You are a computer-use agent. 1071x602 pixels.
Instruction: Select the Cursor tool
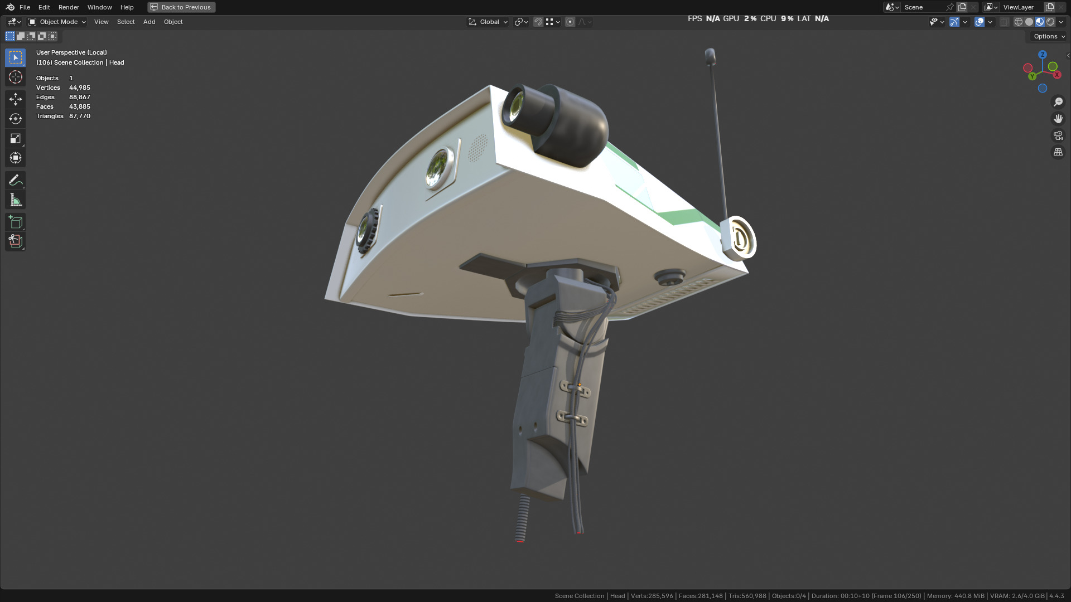coord(15,77)
